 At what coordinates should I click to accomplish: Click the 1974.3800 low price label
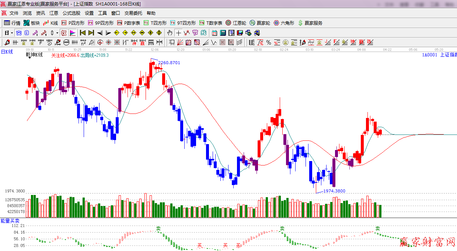coord(334,191)
